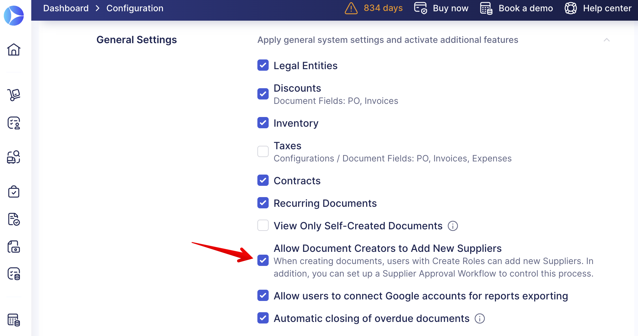This screenshot has width=638, height=336.
Task: Open the checklist-with-user icon in sidebar
Action: 14,123
